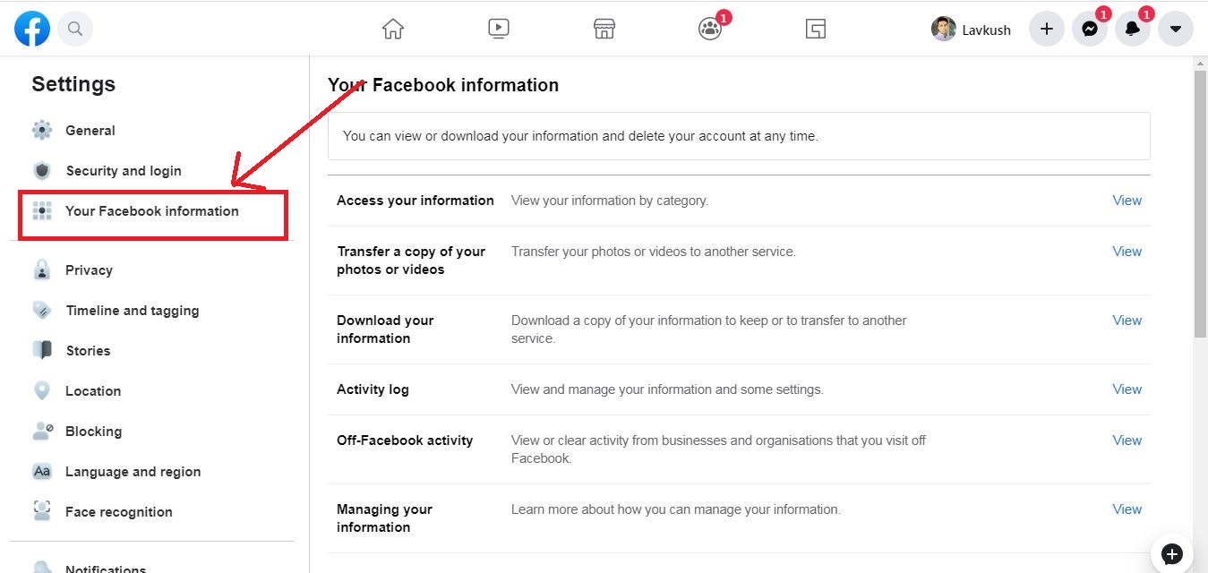
Task: Click the Security and login shield icon
Action: pos(42,170)
